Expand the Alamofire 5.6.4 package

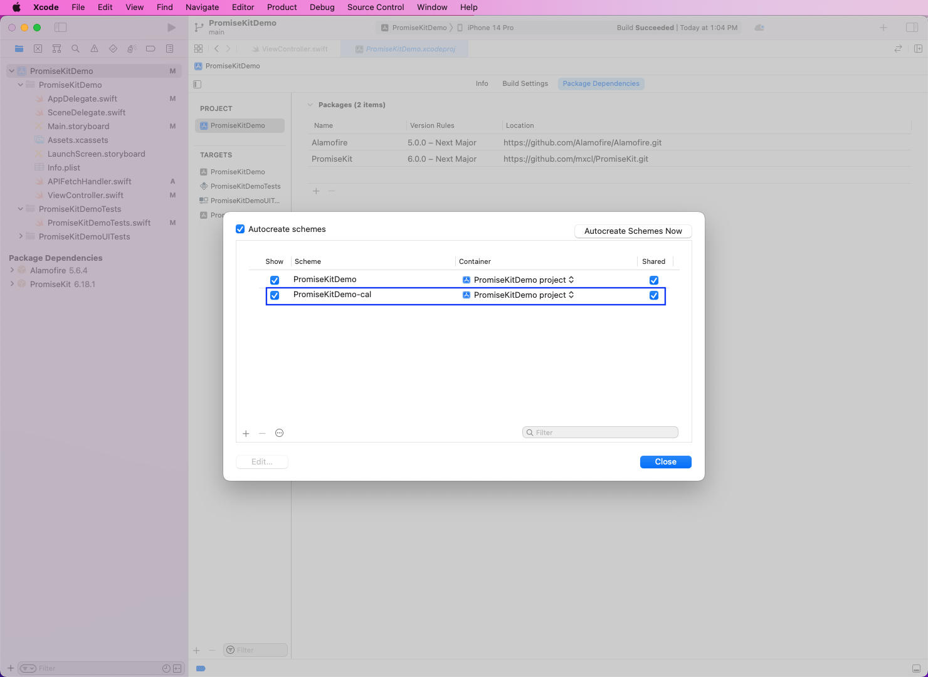click(12, 270)
